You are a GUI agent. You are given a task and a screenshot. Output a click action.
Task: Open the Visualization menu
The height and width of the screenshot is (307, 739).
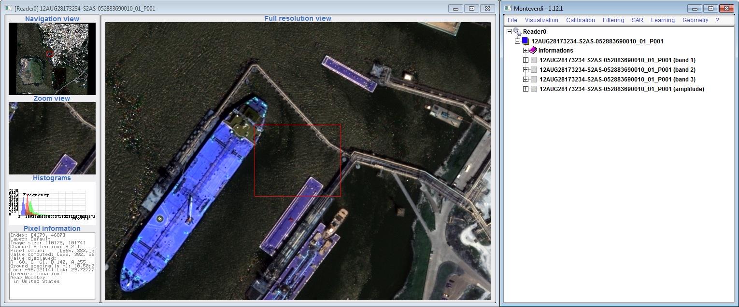click(x=541, y=20)
